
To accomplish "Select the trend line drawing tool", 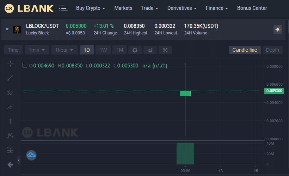I will click(x=10, y=78).
